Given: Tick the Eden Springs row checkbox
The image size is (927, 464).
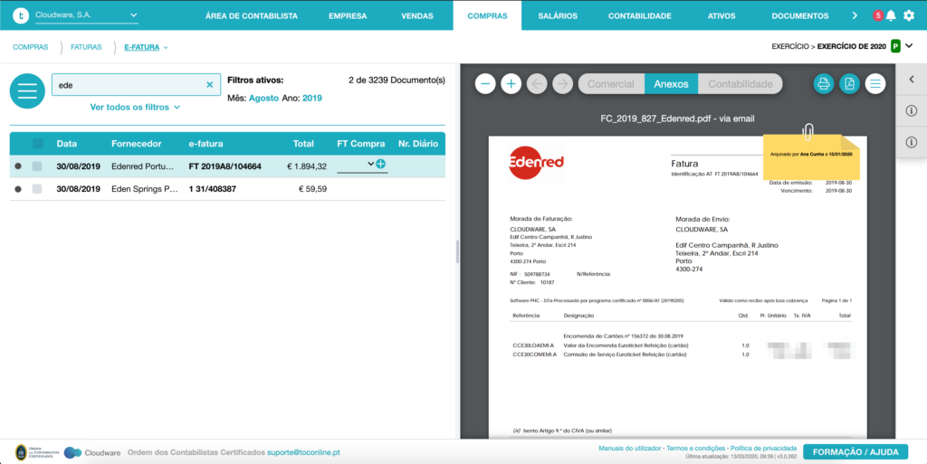Looking at the screenshot, I should 37,189.
